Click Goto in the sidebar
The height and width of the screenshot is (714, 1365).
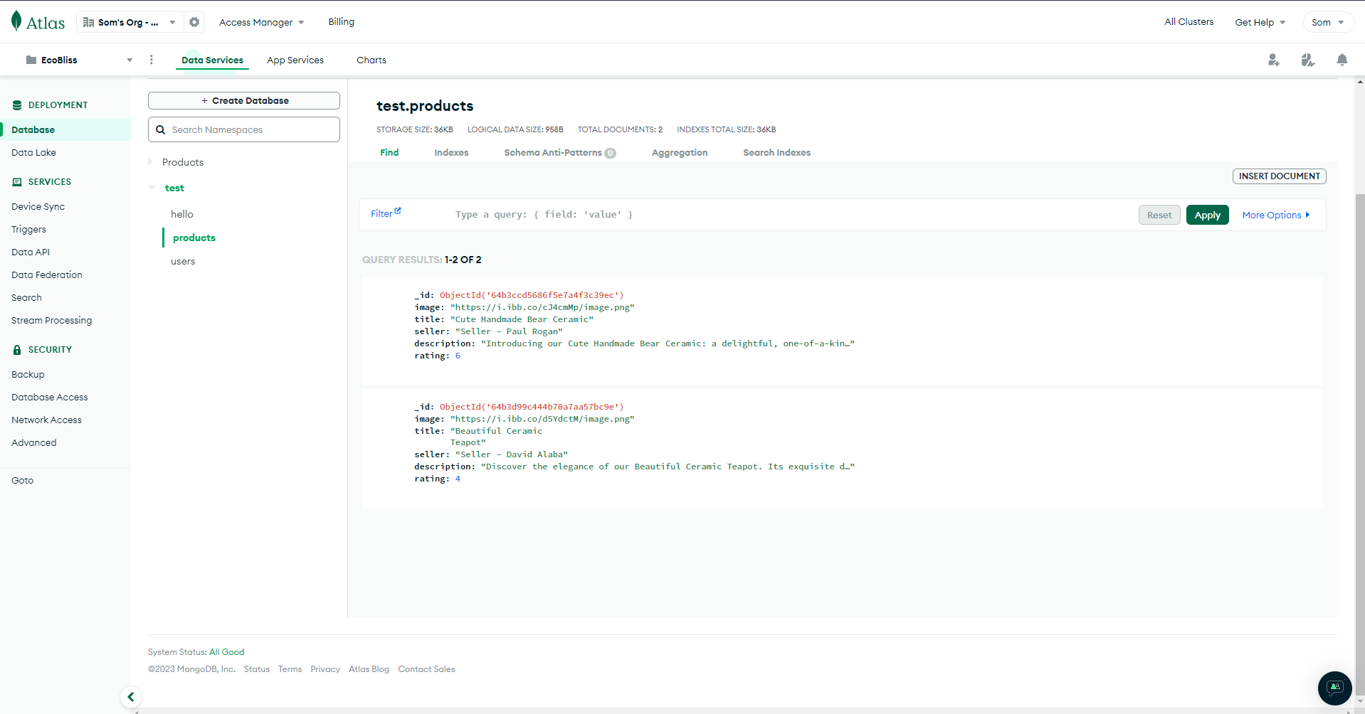click(22, 480)
